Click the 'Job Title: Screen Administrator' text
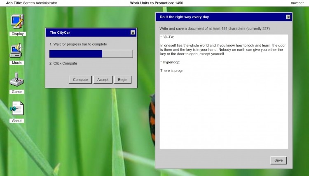This screenshot has width=309, height=176. tap(32, 3)
